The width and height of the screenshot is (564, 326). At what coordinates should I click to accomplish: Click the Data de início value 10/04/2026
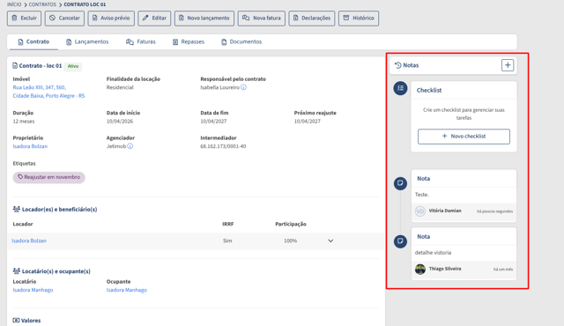[x=120, y=121]
